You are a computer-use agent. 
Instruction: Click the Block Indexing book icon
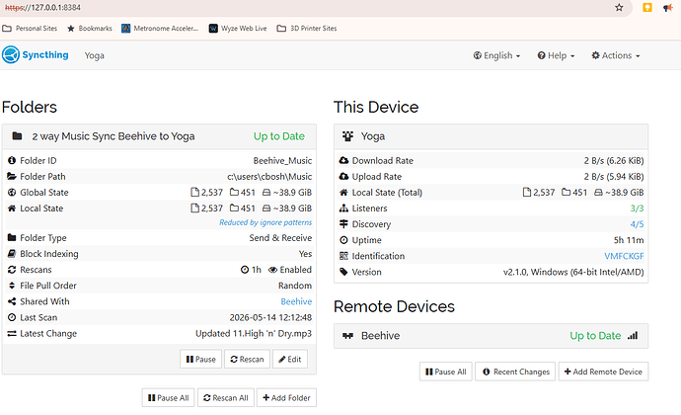pos(12,254)
